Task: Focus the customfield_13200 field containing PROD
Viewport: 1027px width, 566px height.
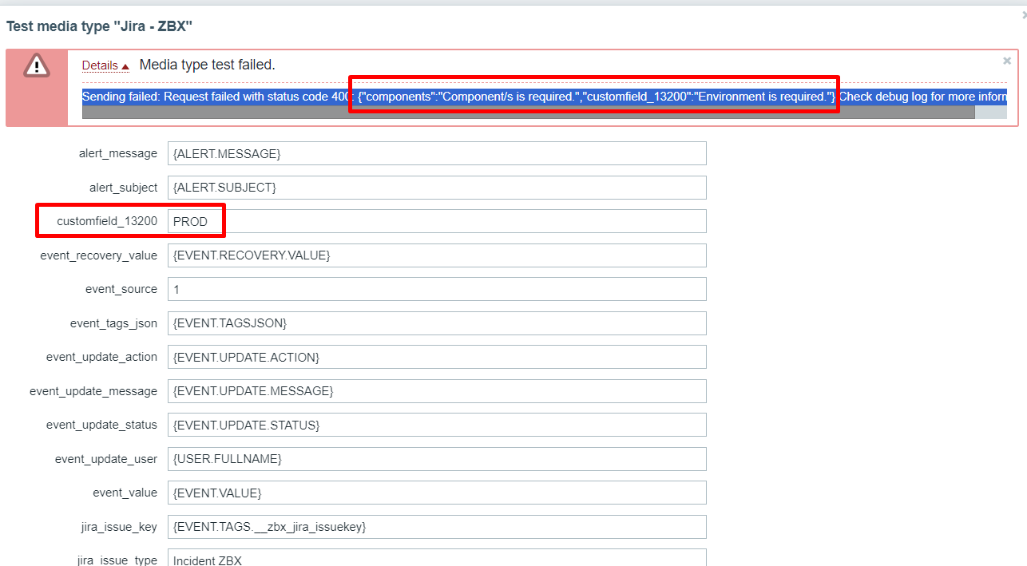Action: 437,221
